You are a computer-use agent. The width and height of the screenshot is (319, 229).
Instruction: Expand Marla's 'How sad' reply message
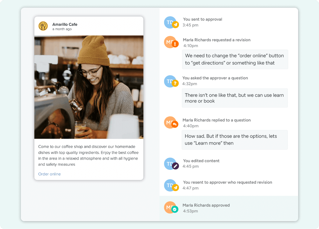(x=235, y=140)
